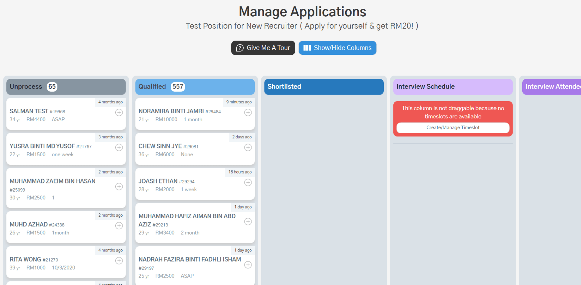Click plus icon on RITA WONG card
Screen dimensions: 581x285
point(119,261)
